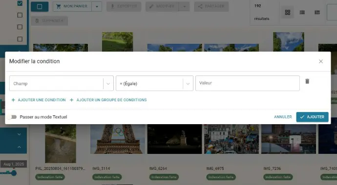Toggle Passer au mode Textuel switch
Screen dimensions: 337x185
click(12, 117)
